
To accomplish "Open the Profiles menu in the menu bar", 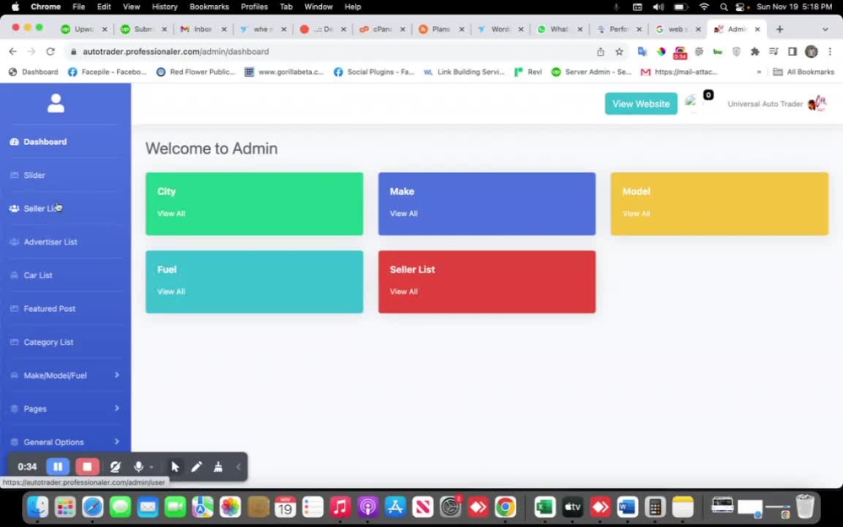I will [x=255, y=7].
